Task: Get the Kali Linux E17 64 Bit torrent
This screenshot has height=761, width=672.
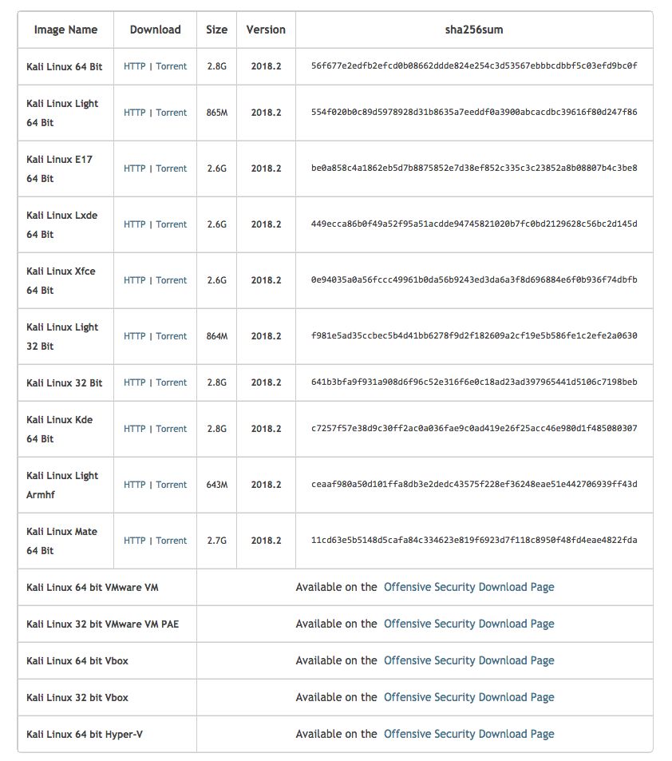Action: tap(171, 168)
